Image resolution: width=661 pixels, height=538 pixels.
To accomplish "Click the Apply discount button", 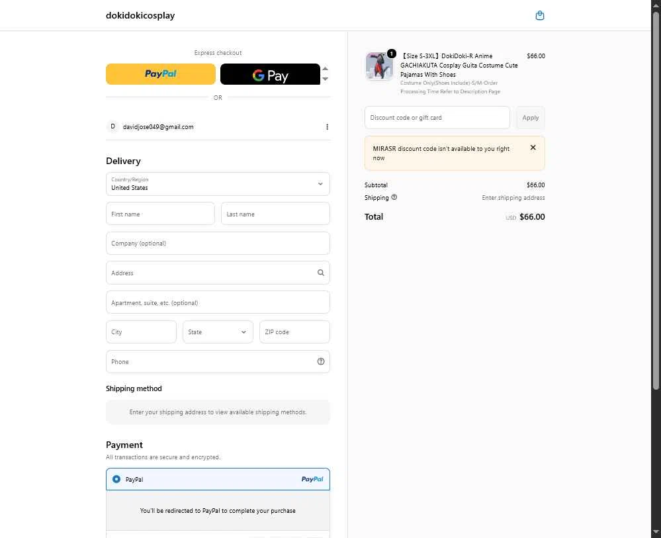I will (530, 118).
